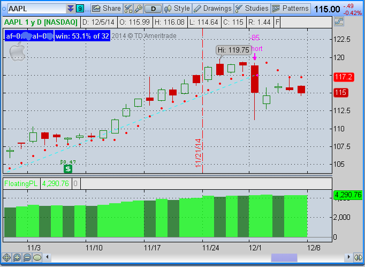365x267 pixels.
Task: Click the red 115 last price label
Action: click(341, 93)
